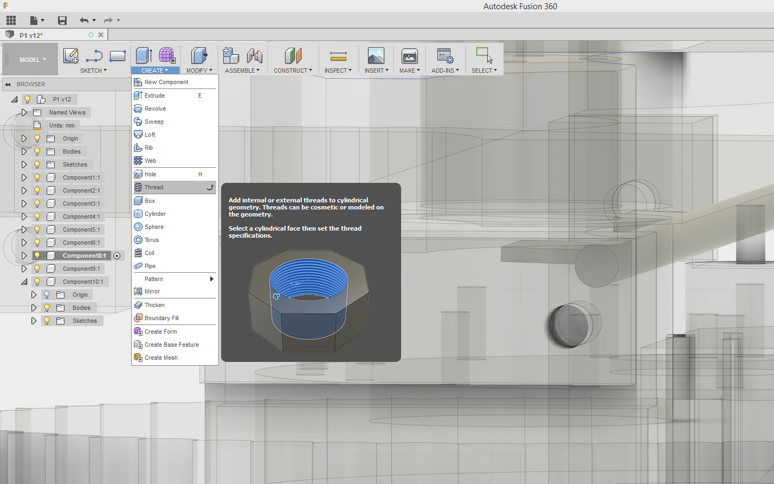Click the Extrude toolbar icon
The image size is (774, 484).
144,55
